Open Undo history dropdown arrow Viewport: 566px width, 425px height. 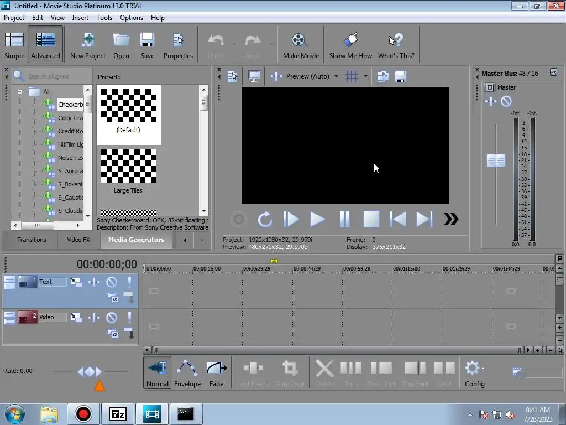point(234,44)
